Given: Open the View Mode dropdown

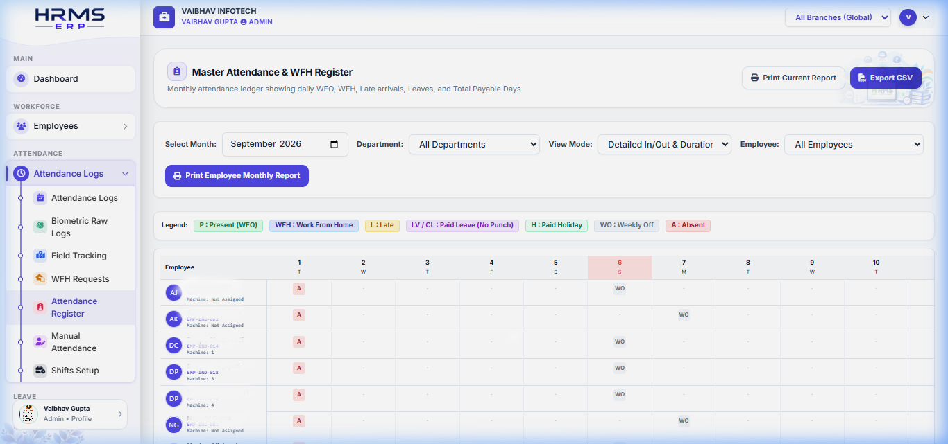Looking at the screenshot, I should click(664, 144).
